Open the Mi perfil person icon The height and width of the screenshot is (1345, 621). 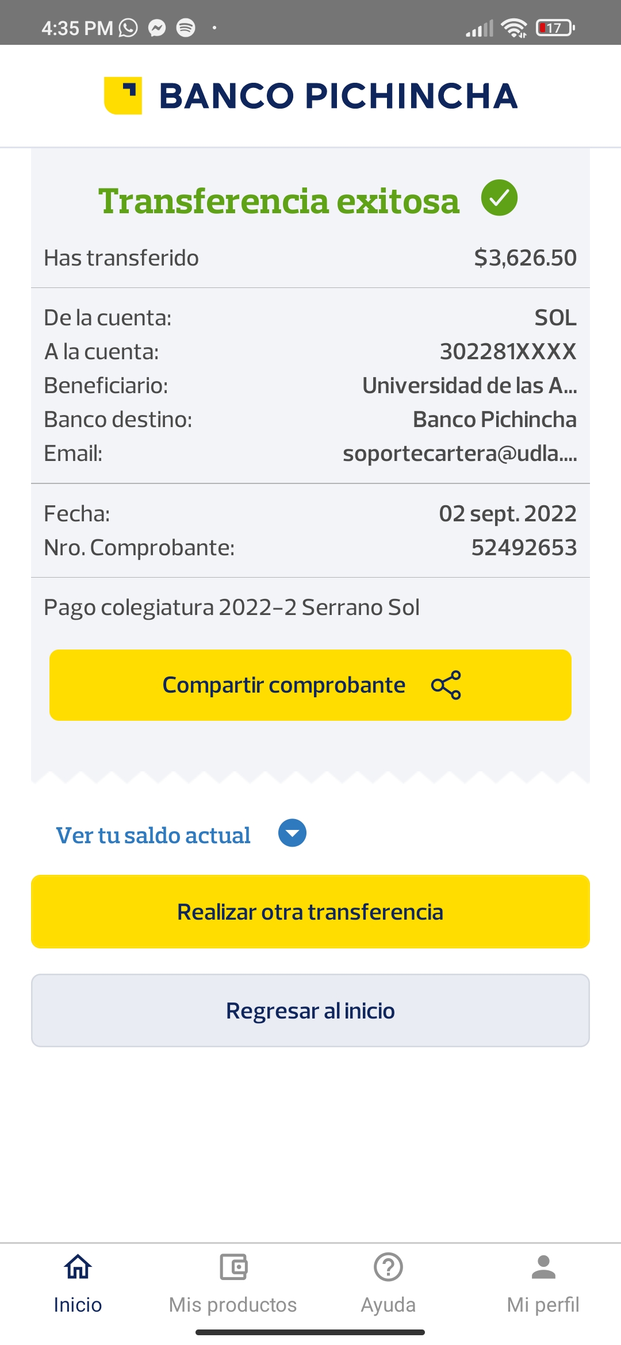(543, 1267)
